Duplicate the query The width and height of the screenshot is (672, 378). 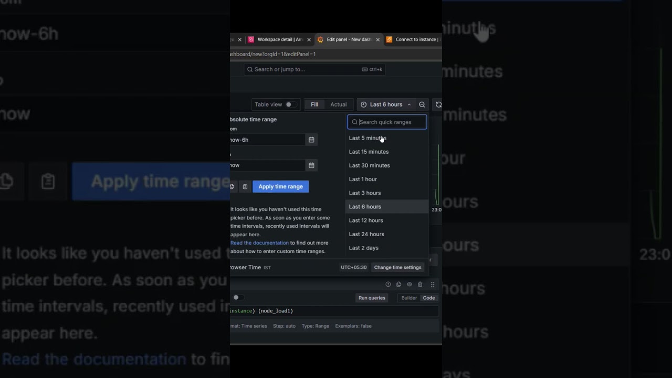coord(398,284)
